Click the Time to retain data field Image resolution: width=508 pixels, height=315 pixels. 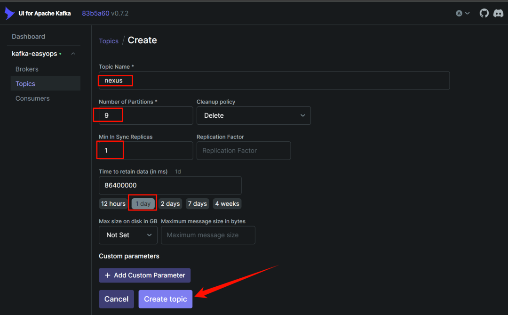tap(170, 185)
